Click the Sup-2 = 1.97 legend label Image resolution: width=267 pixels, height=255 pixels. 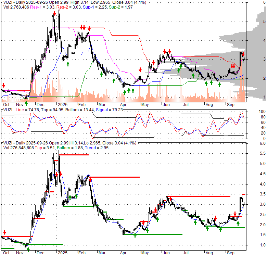coord(121,7)
